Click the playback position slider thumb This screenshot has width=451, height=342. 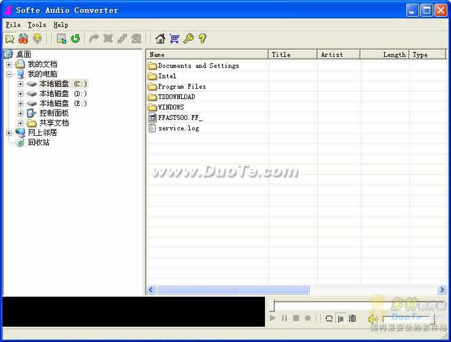point(273,306)
